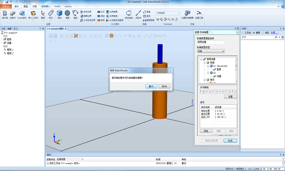Click 从点生成边界 border from points
The height and width of the screenshot is (171, 285).
88,20
